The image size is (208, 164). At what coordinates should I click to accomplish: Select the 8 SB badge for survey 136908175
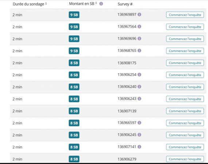[x=74, y=63]
